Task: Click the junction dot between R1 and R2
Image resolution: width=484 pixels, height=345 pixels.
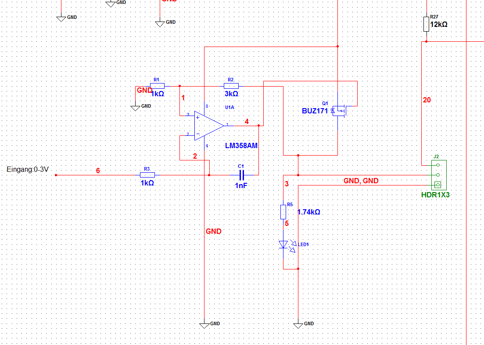Action: (179, 86)
